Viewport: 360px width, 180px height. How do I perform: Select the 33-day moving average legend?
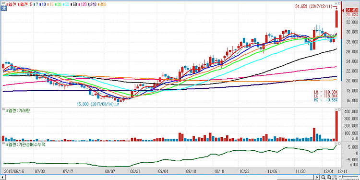[66, 4]
